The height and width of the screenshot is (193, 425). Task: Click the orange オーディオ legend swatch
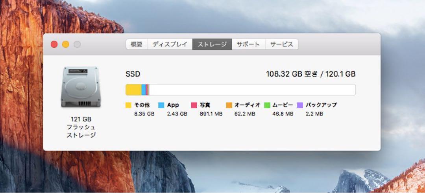(229, 105)
